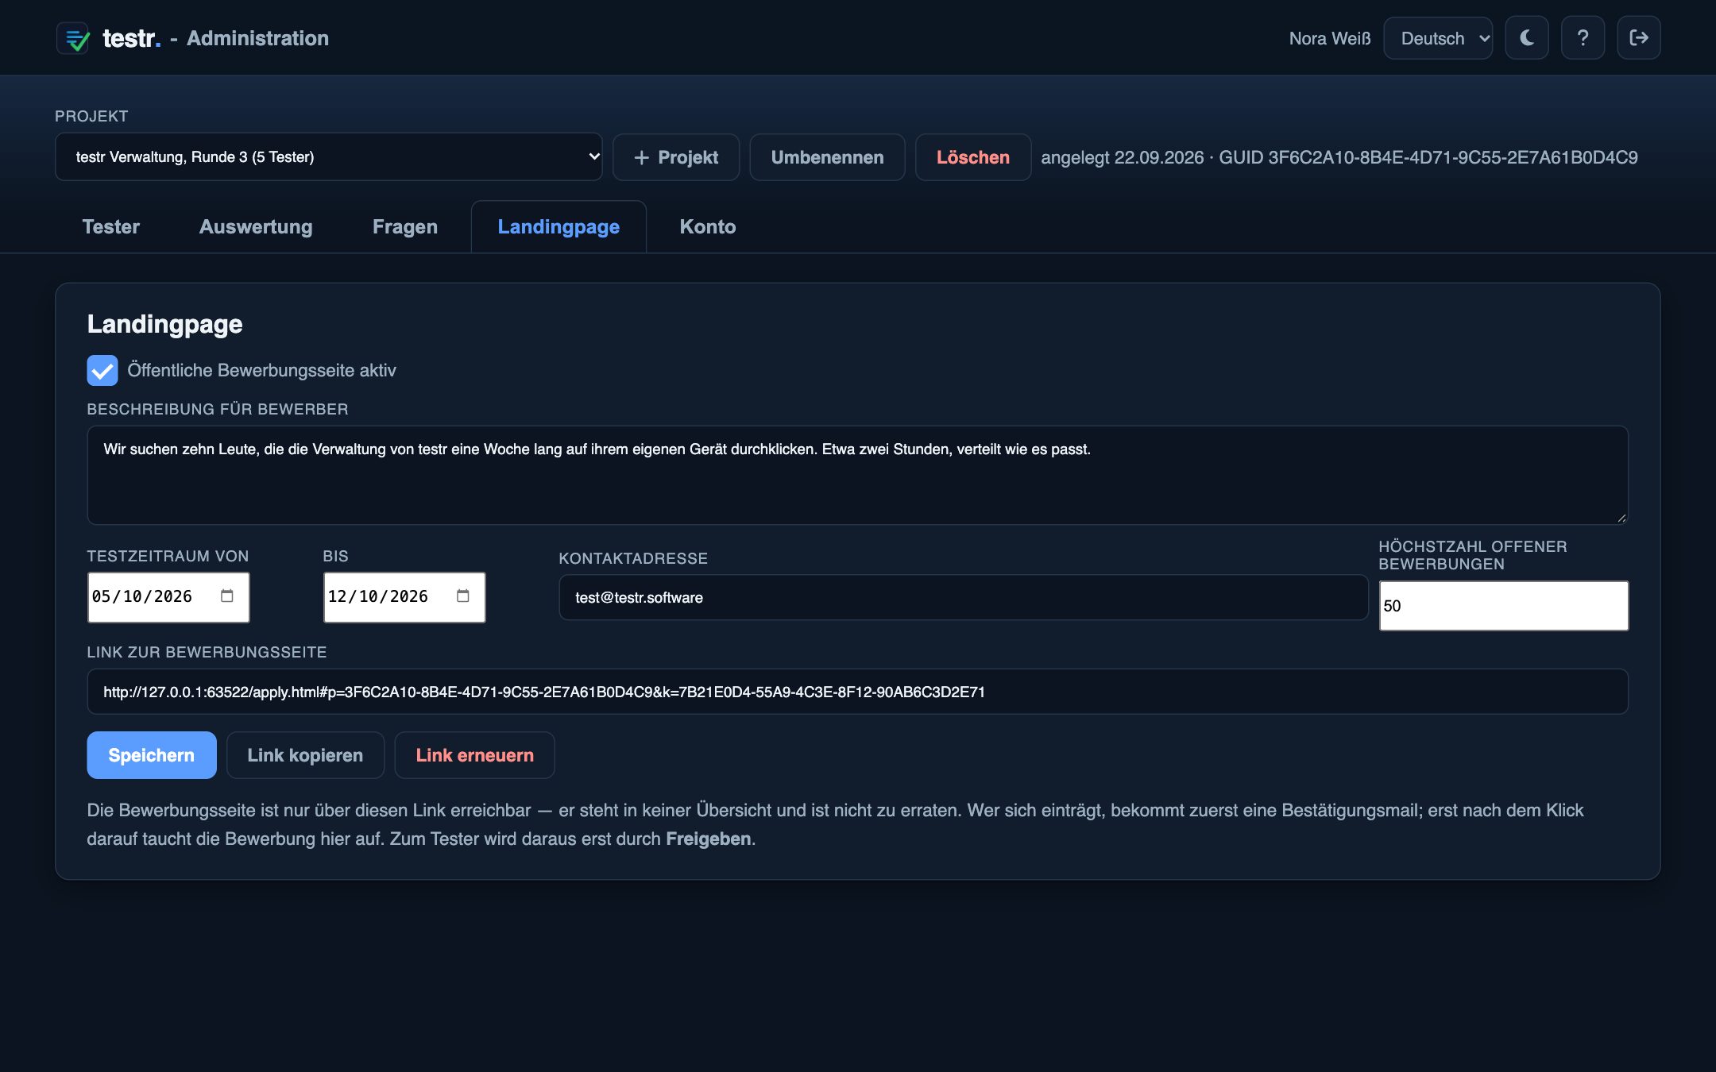Click the Landingpage heading
Viewport: 1716px width, 1072px height.
(x=165, y=324)
